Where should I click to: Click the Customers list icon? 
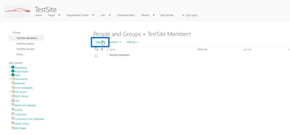pos(13,114)
